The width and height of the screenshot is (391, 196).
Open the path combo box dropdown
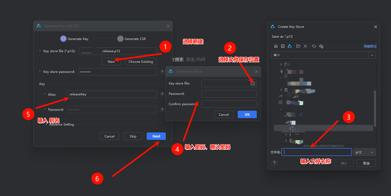point(372,55)
